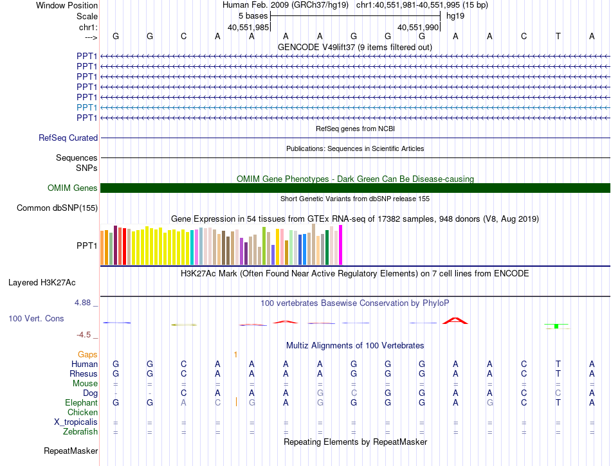Select the Chicken species label
This screenshot has width=611, height=466.
pos(82,412)
